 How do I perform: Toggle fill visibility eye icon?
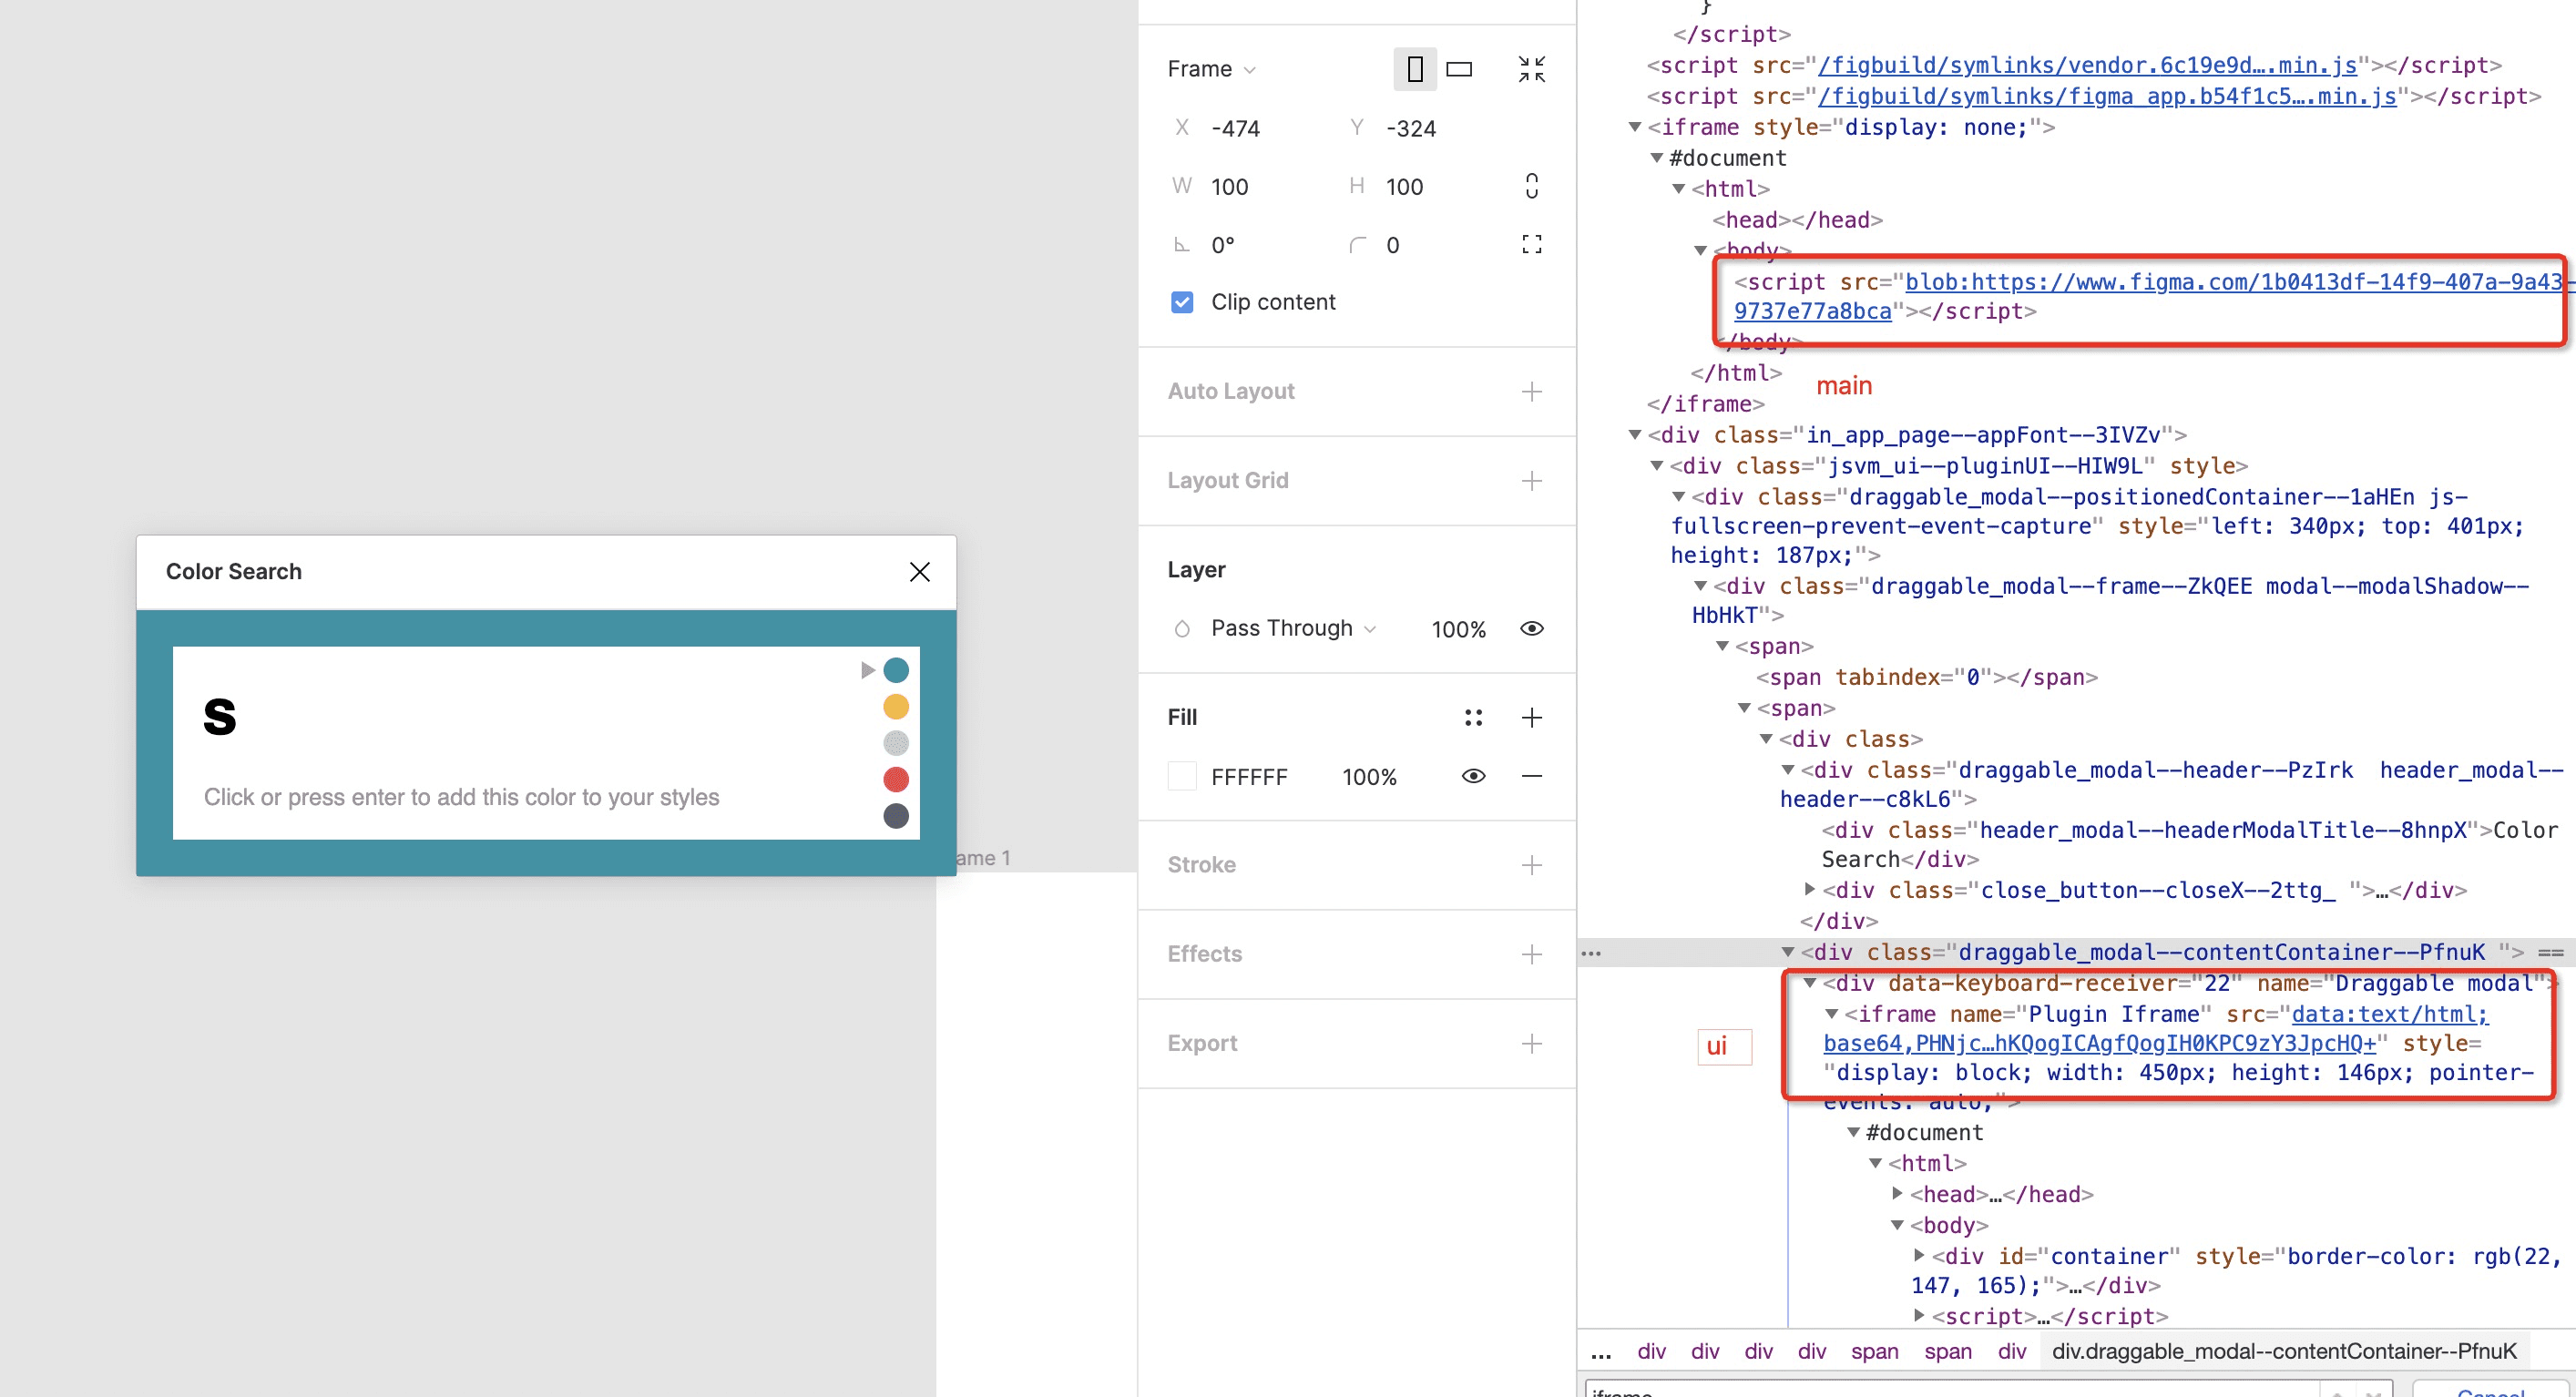click(x=1473, y=776)
